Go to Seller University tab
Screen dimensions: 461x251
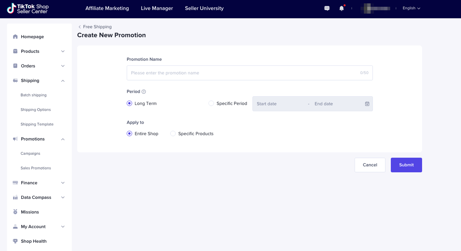204,8
